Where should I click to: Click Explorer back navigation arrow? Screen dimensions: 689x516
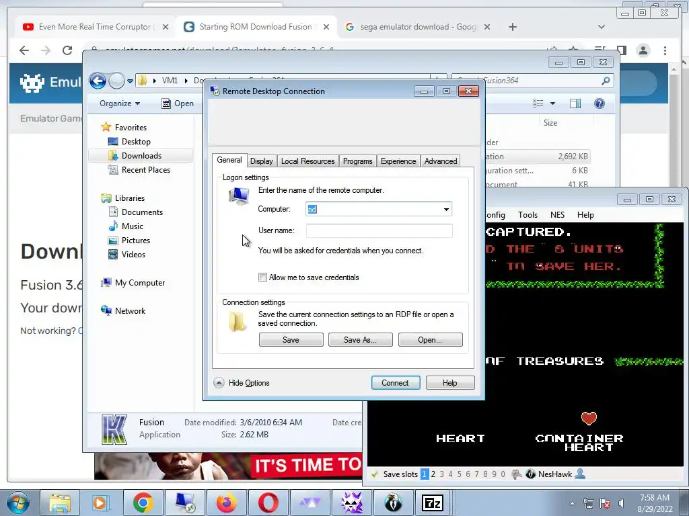[98, 81]
